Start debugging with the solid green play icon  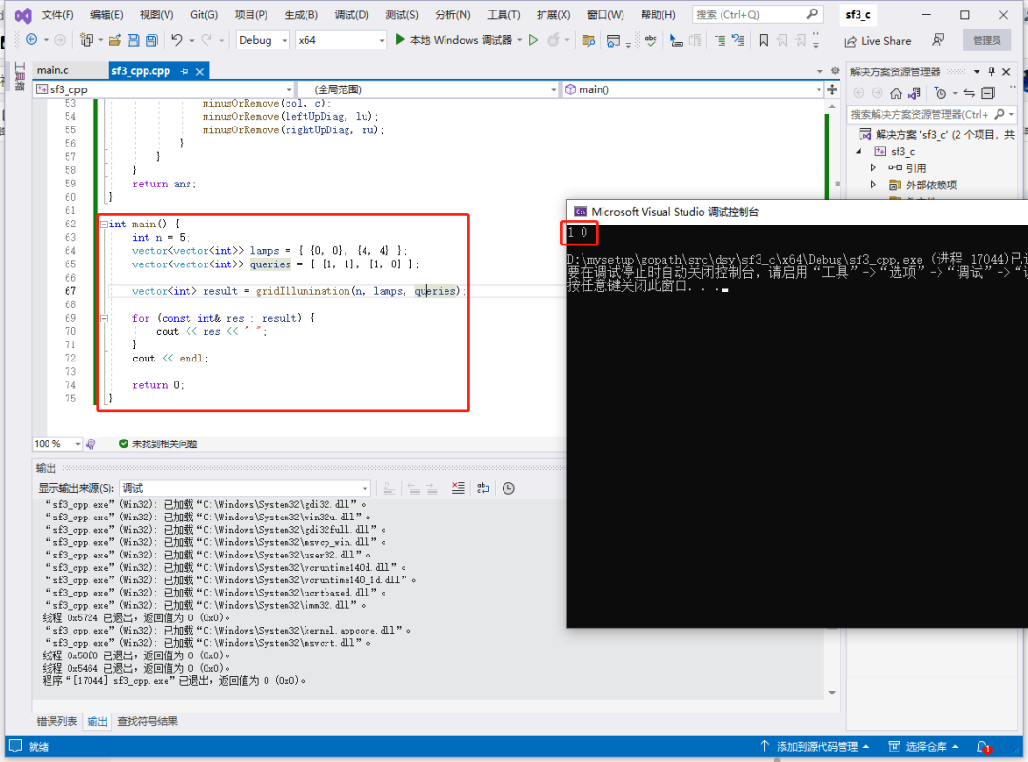click(x=400, y=40)
